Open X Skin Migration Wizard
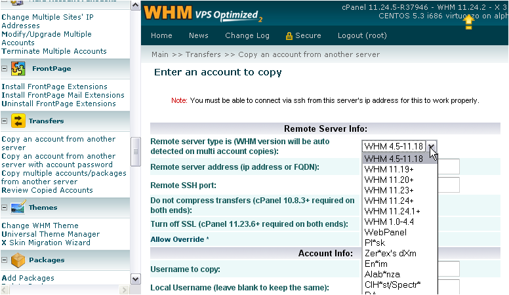 [x=46, y=243]
